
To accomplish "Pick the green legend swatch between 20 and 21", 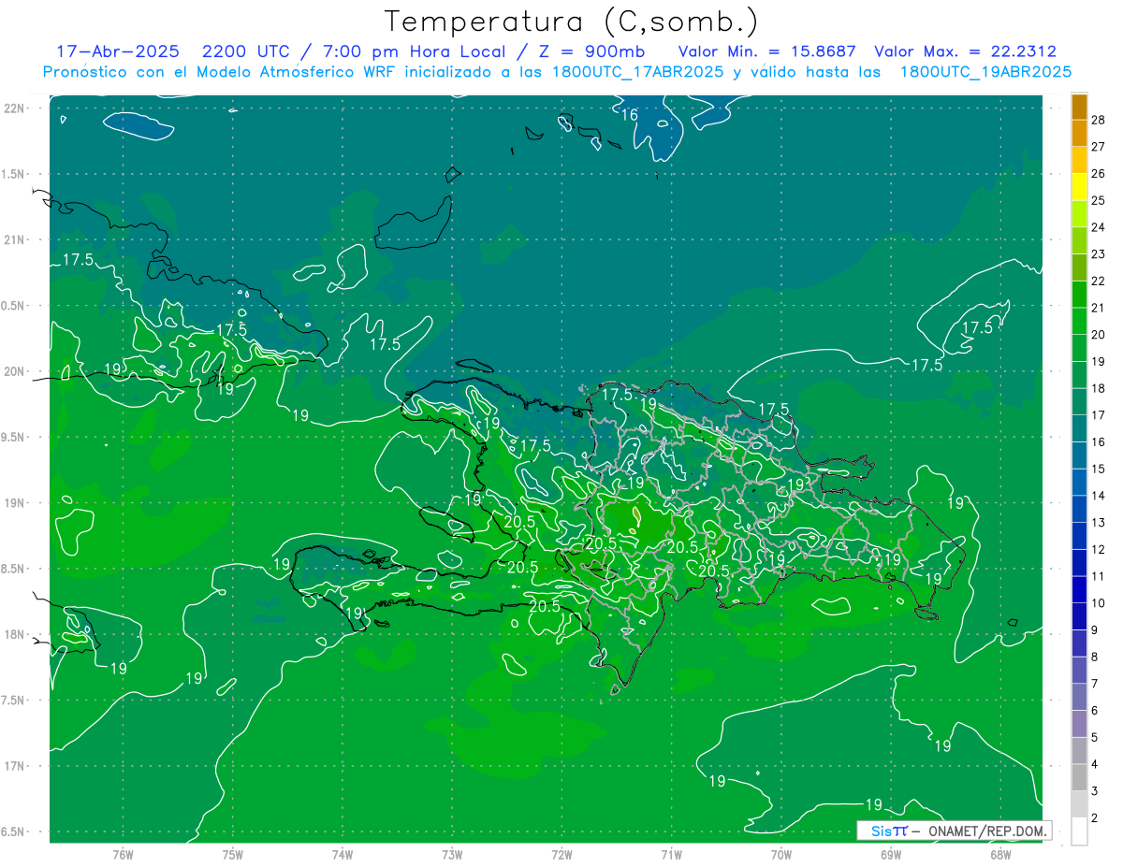I will [1079, 321].
